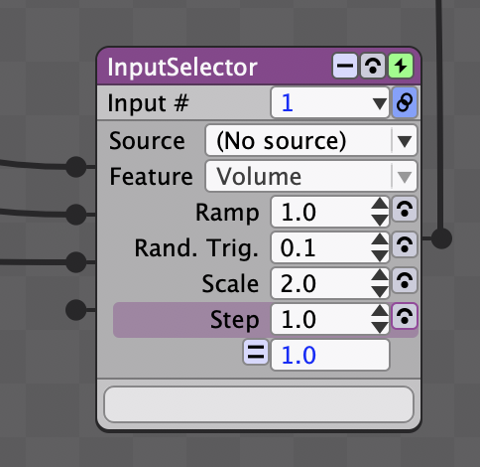Viewport: 480px width, 467px height.
Task: Toggle the blue link icon beside Input #
Action: point(405,102)
